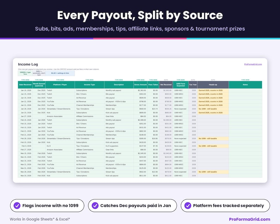This screenshot has width=280, height=224.
Task: Select the 'Fees Taken' column header
Action: pos(153,85)
